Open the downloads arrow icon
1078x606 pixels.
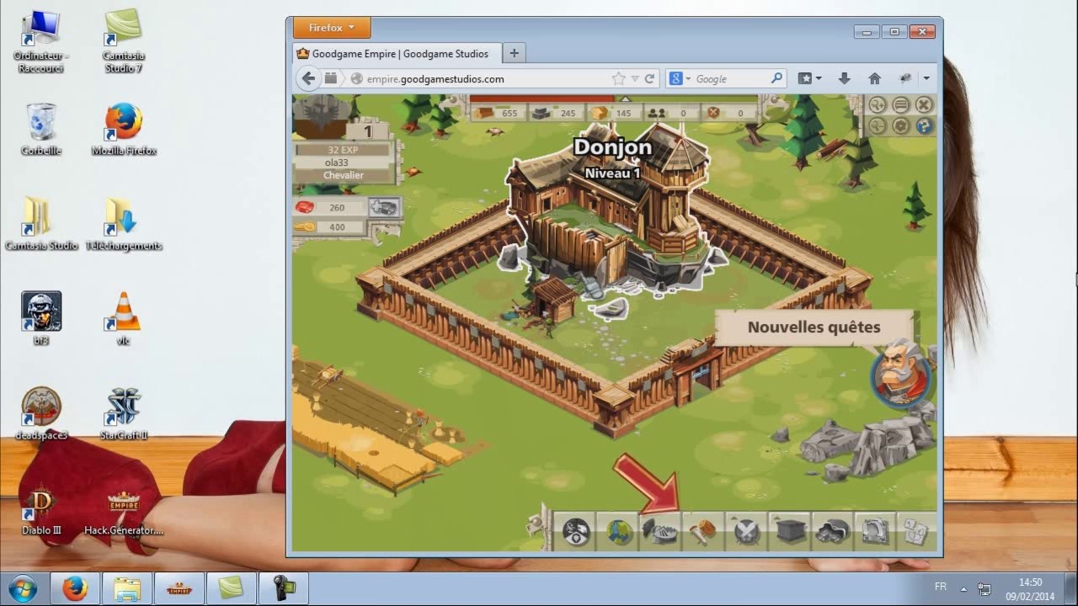click(844, 78)
